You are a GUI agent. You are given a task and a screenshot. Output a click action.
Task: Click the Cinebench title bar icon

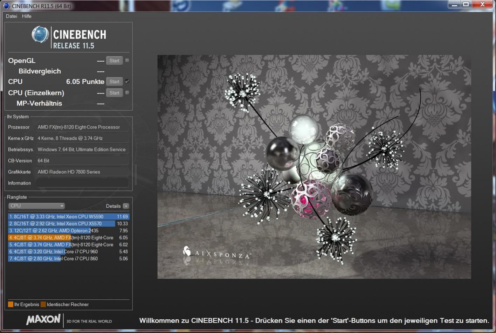[x=6, y=6]
